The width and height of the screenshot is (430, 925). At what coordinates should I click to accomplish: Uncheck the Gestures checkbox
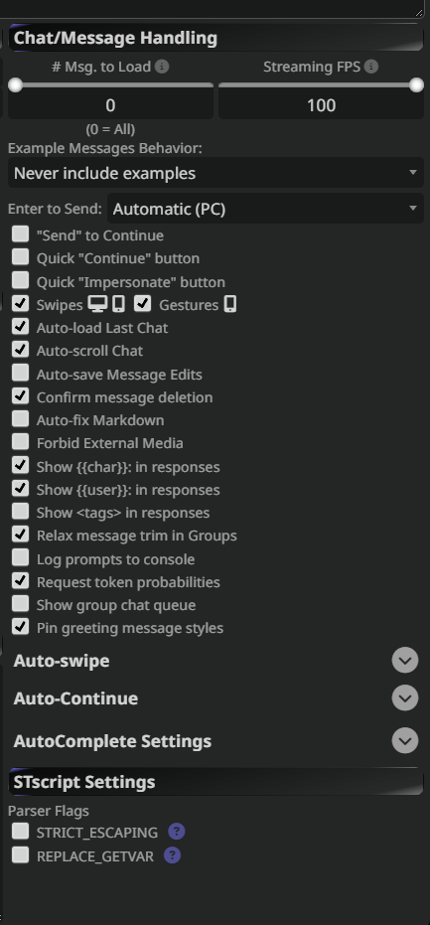[x=143, y=304]
